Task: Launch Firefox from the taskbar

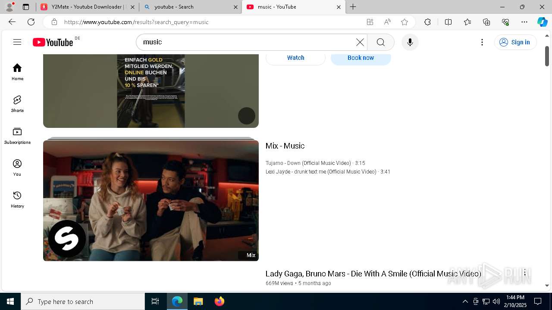Action: pos(220,301)
